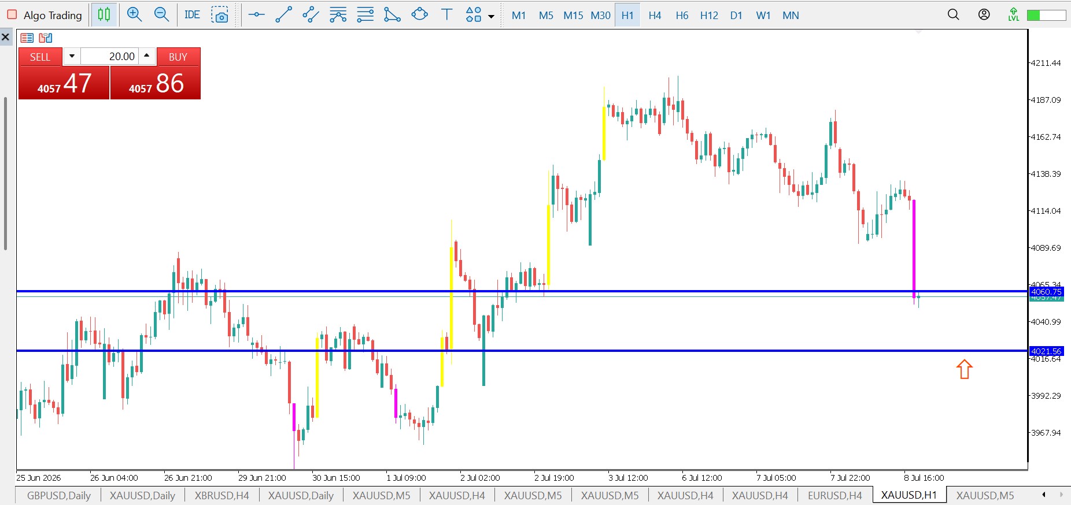Switch to M5 timeframe

click(546, 16)
